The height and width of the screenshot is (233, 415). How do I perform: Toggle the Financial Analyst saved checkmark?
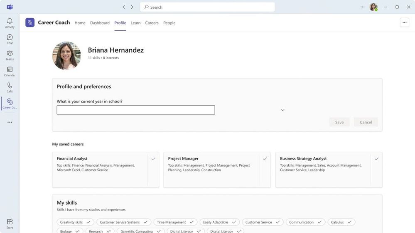coord(153,159)
